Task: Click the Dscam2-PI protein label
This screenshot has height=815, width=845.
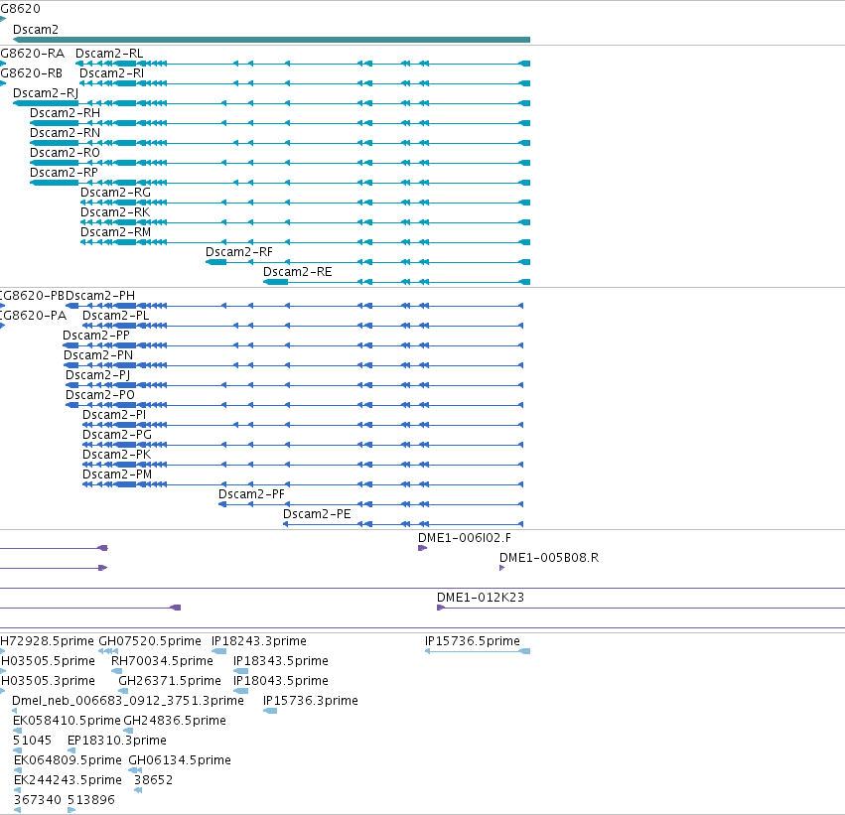Action: tap(114, 416)
